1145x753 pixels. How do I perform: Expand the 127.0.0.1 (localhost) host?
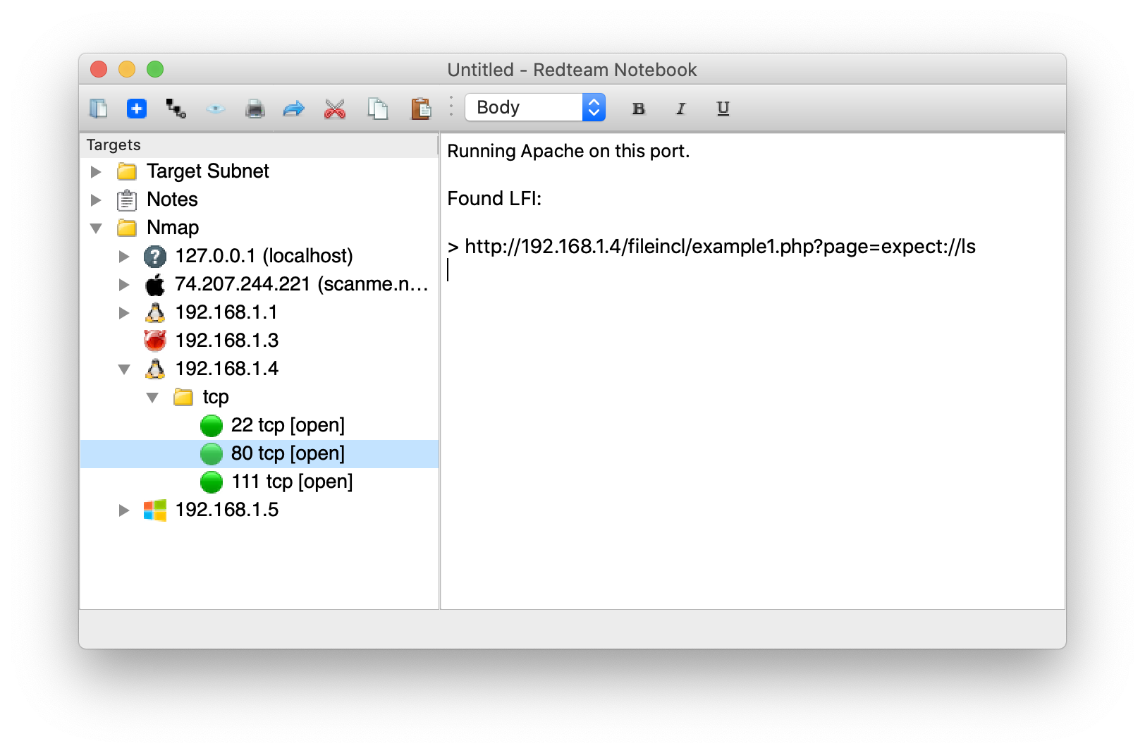pos(124,256)
